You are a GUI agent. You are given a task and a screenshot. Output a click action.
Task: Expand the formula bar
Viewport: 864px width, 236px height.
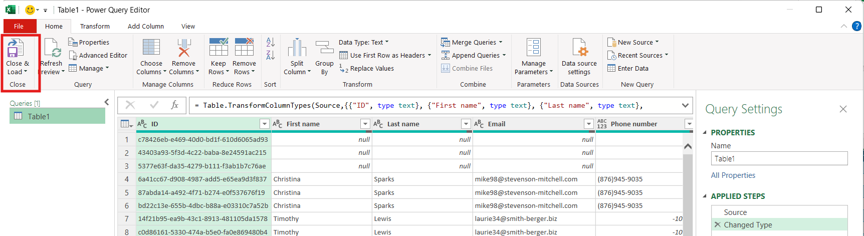pyautogui.click(x=685, y=106)
